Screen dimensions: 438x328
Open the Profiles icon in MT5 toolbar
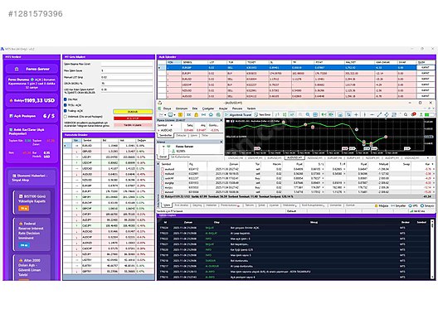click(170, 114)
